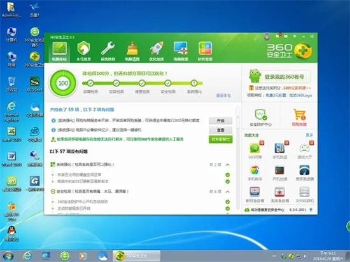Click green check for 主动防御服务已开启 row

[x=228, y=209]
